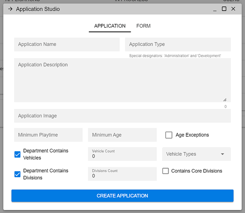This screenshot has width=245, height=213.
Task: Maximize the Application Studio dialog
Action: point(224,9)
